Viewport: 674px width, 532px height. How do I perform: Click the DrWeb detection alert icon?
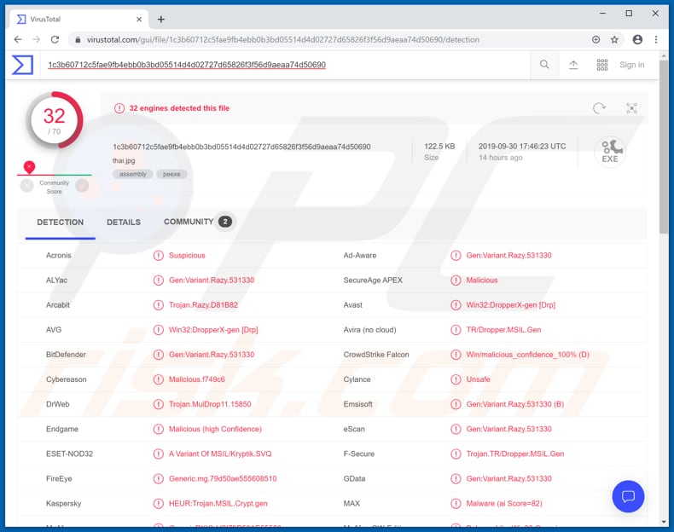tap(159, 404)
